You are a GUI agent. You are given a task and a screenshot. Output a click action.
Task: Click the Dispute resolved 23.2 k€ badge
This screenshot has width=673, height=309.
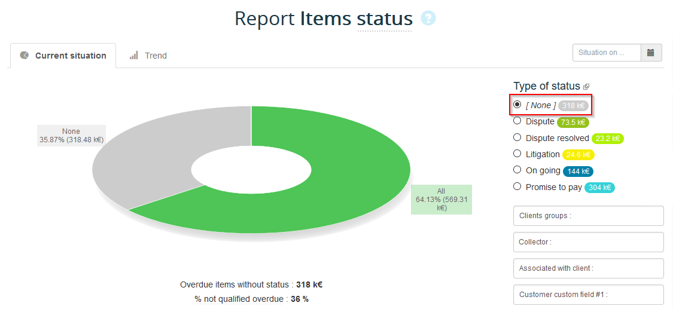(x=607, y=138)
